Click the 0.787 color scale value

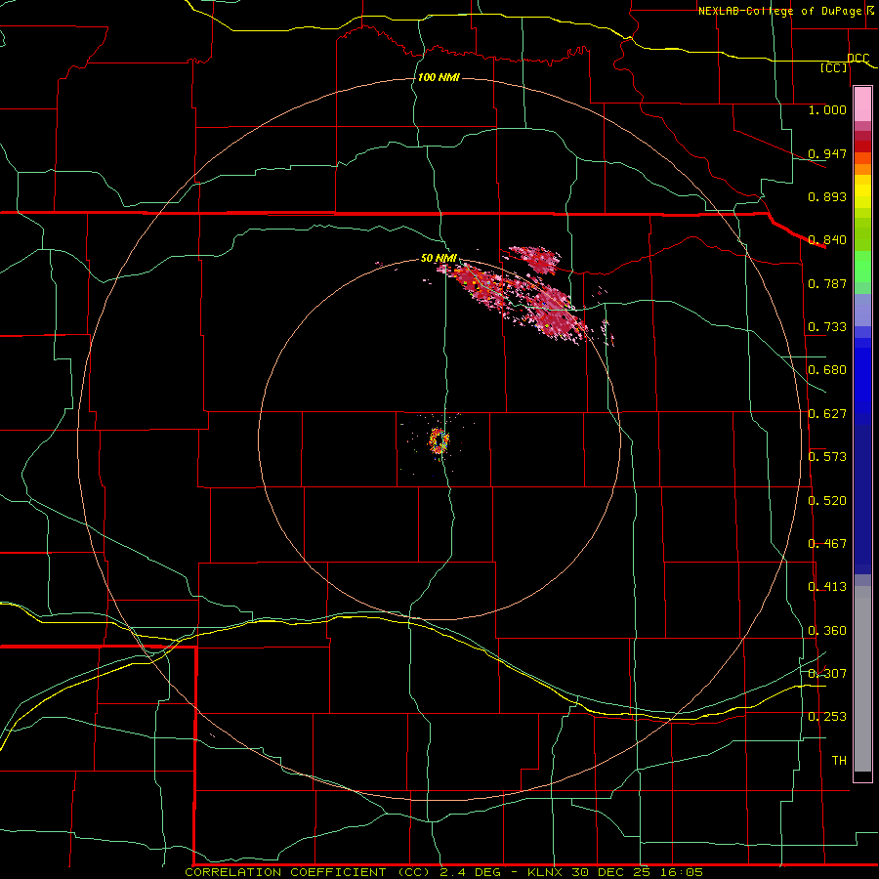coord(827,283)
